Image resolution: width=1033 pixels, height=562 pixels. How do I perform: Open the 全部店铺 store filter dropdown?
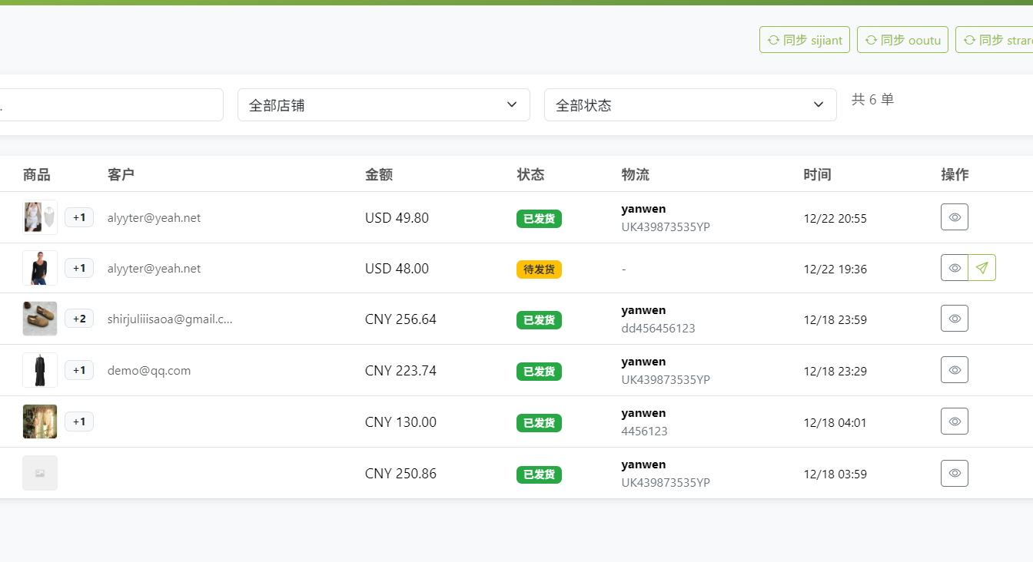384,104
